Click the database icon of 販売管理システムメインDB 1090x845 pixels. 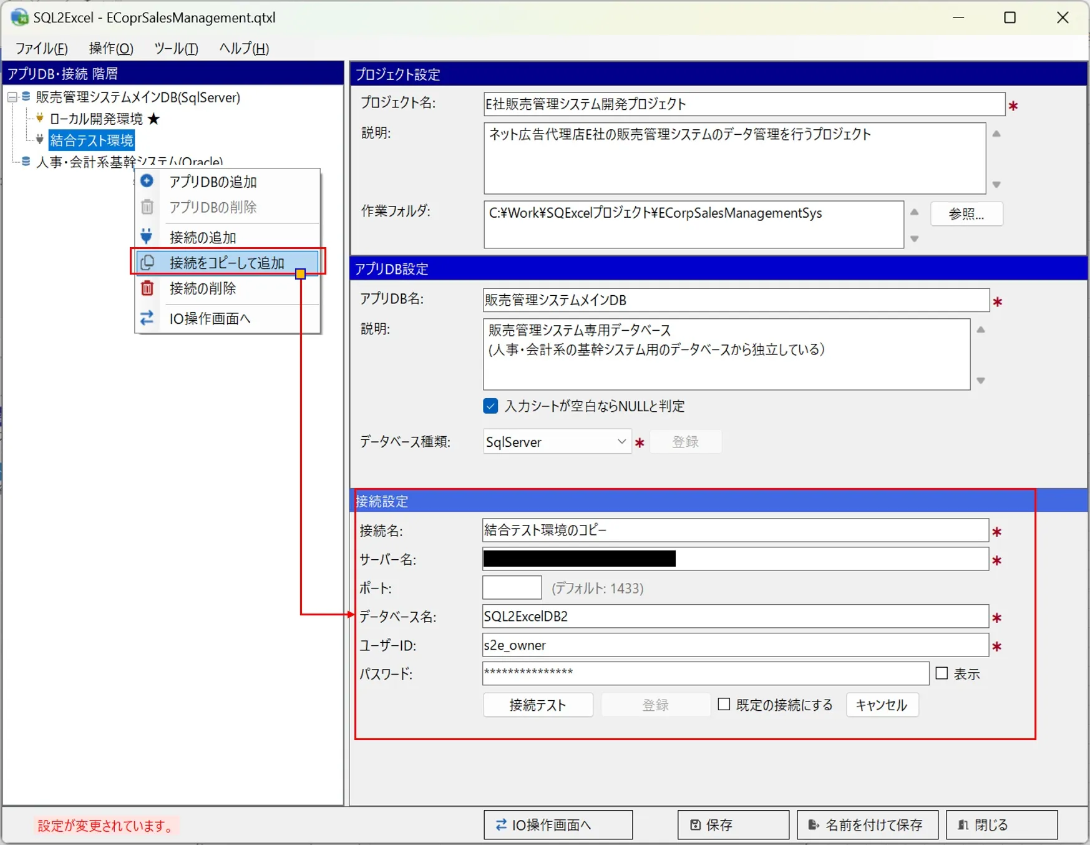click(26, 97)
